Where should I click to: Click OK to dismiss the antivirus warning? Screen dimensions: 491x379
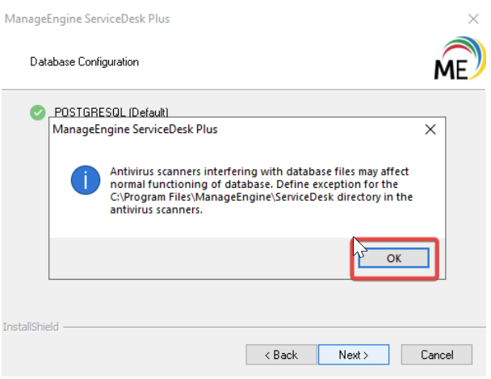(393, 258)
